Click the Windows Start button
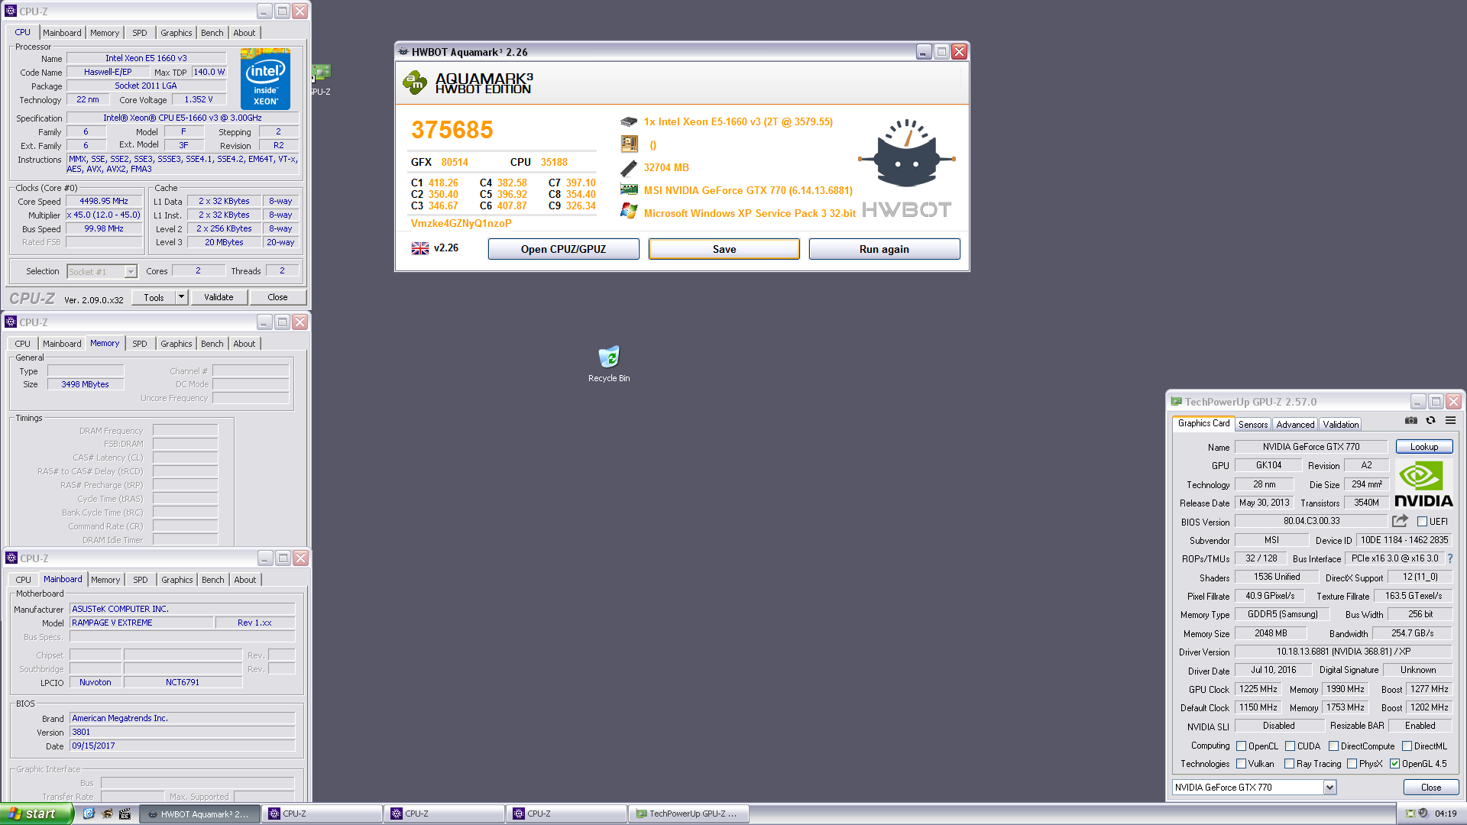The height and width of the screenshot is (825, 1467). pyautogui.click(x=37, y=814)
